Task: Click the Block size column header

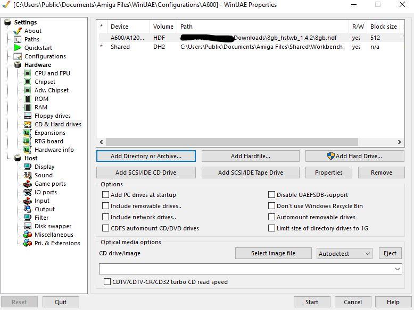Action: point(383,27)
